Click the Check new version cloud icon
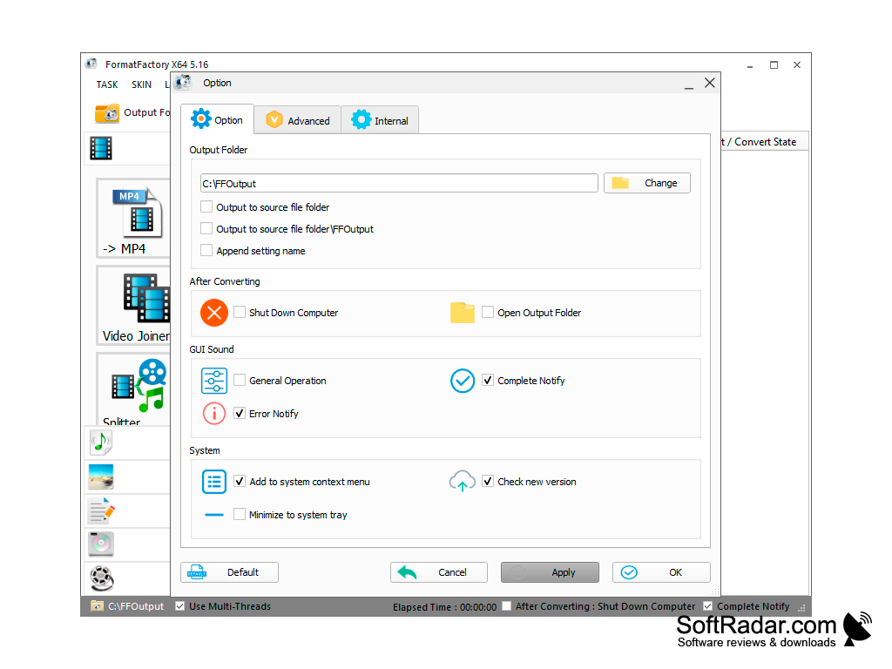 click(463, 481)
